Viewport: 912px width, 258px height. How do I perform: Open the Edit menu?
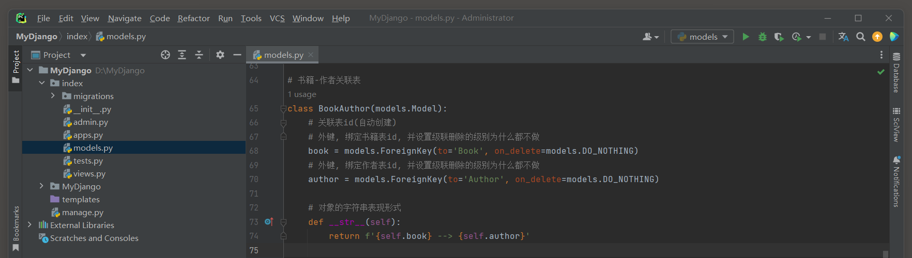66,18
